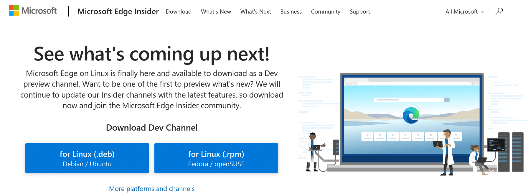Go to What's New page
This screenshot has height=194, width=528.
point(216,11)
